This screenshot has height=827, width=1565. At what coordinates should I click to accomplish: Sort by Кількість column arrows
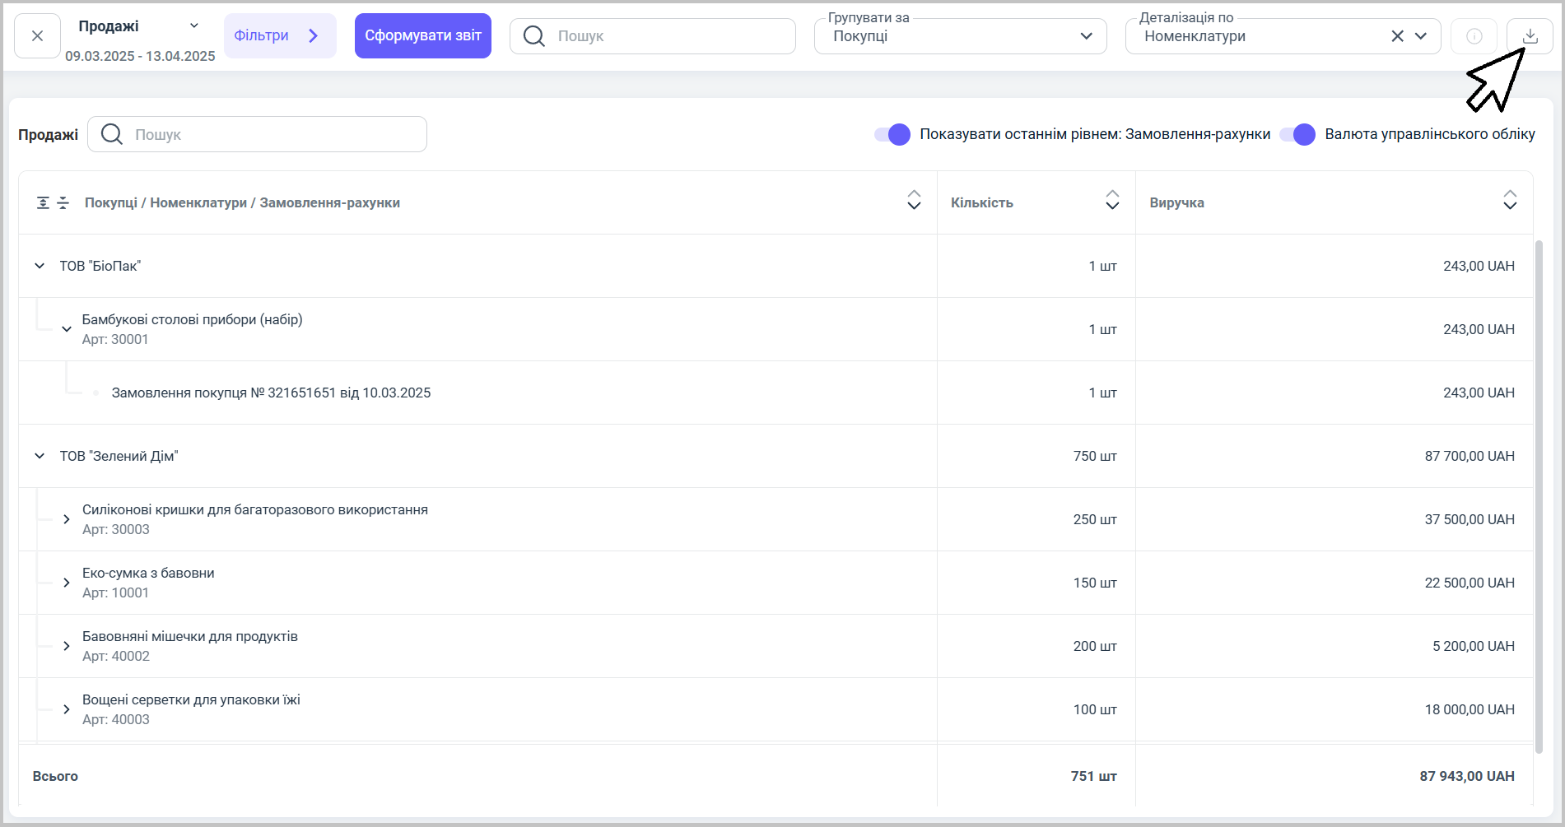click(1112, 200)
